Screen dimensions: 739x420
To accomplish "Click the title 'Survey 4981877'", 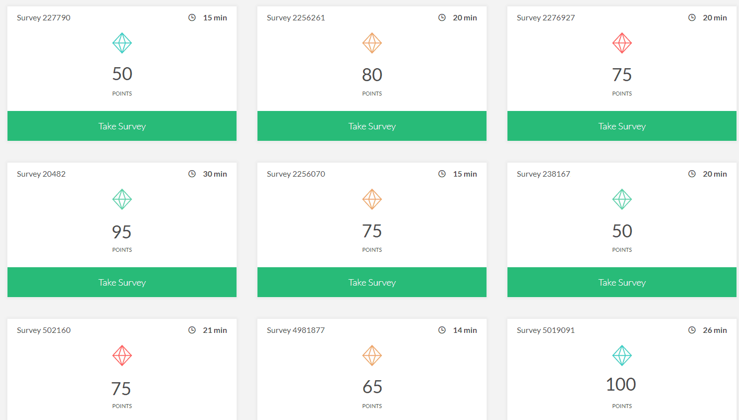I will pyautogui.click(x=296, y=330).
